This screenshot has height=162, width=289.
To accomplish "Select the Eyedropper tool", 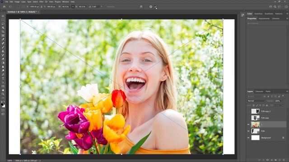I will tap(3, 39).
